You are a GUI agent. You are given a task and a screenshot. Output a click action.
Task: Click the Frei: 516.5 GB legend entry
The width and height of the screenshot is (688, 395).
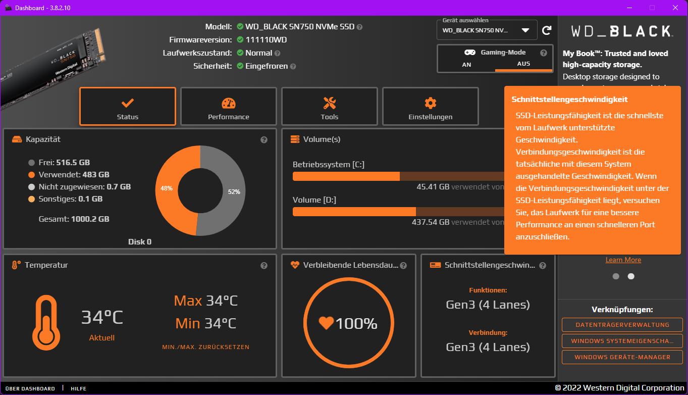tap(59, 163)
